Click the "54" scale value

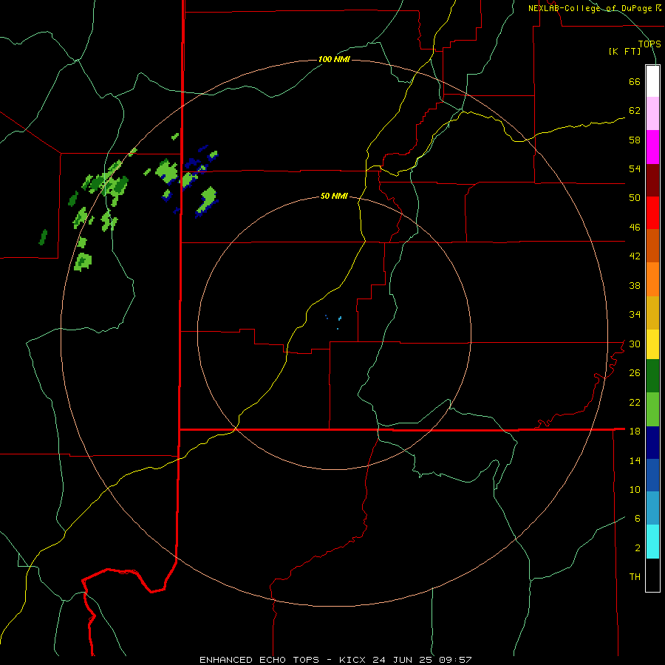(635, 169)
